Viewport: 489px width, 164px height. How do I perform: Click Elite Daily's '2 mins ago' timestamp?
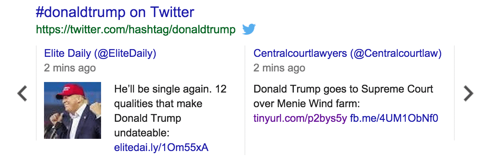(70, 68)
